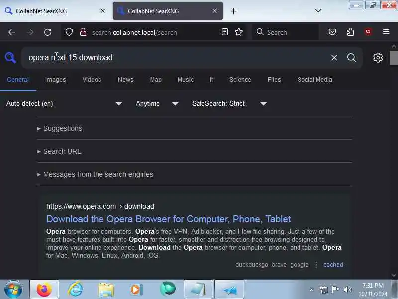Open a new browser tab
The height and width of the screenshot is (299, 398).
point(233,11)
